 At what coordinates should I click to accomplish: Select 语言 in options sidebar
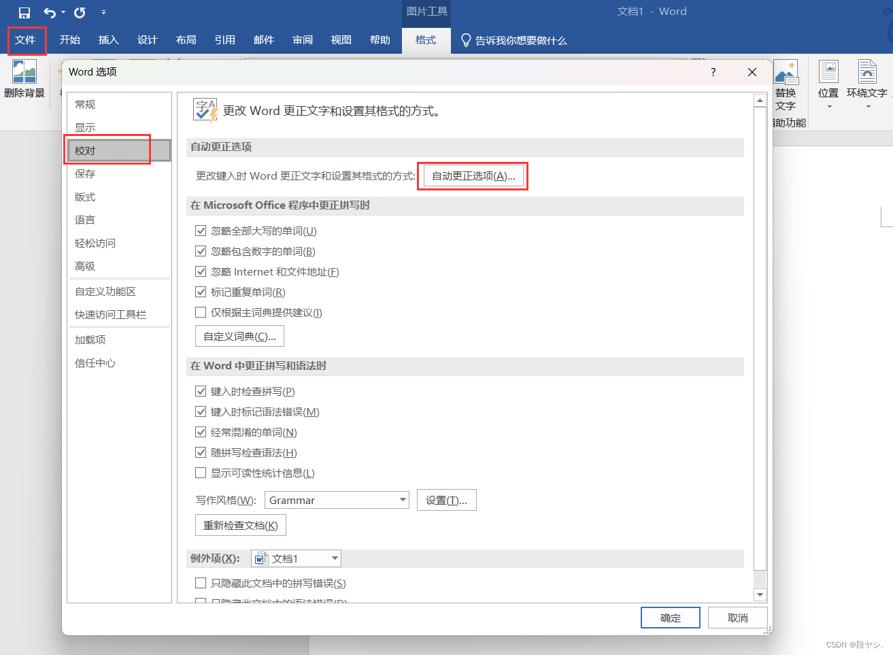click(x=119, y=220)
